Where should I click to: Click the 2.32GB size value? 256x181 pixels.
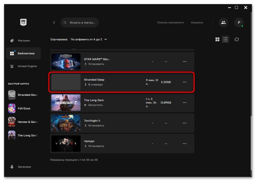click(x=166, y=82)
